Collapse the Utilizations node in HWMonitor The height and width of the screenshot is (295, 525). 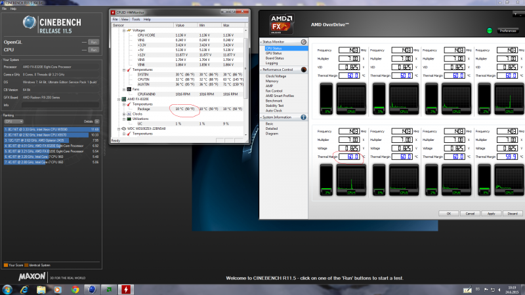pos(124,119)
